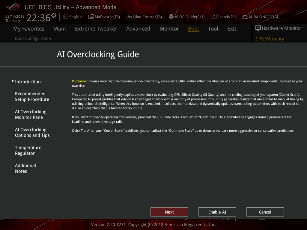Open the Additional Notes section

click(x=25, y=168)
